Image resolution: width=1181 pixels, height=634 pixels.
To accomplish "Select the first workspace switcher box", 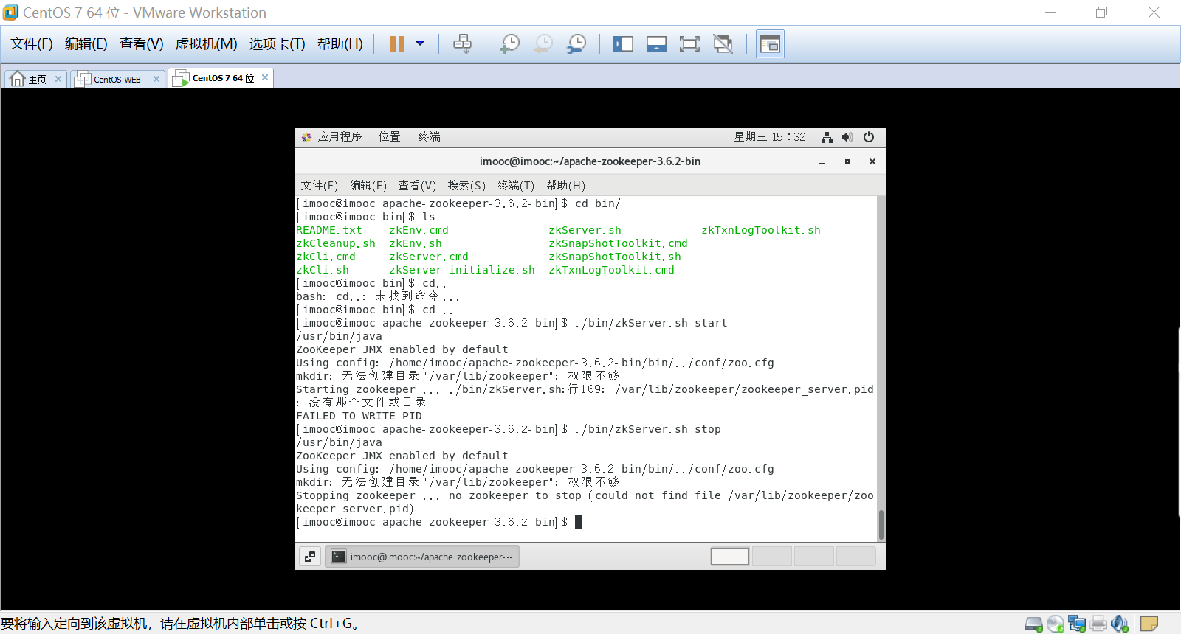I will tap(730, 557).
